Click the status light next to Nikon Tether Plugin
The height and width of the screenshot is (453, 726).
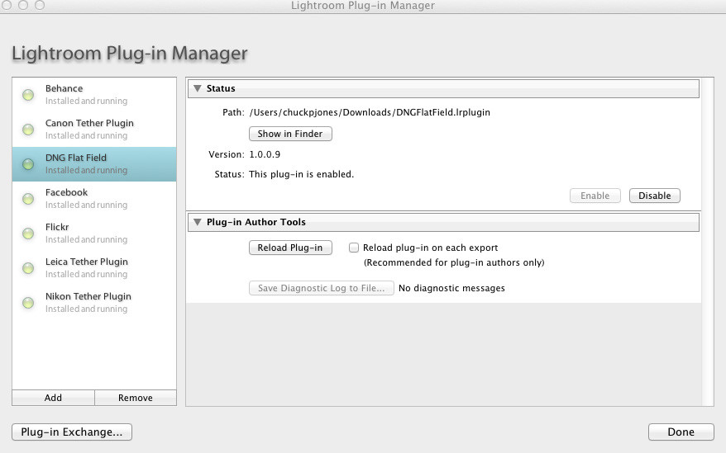tap(28, 303)
